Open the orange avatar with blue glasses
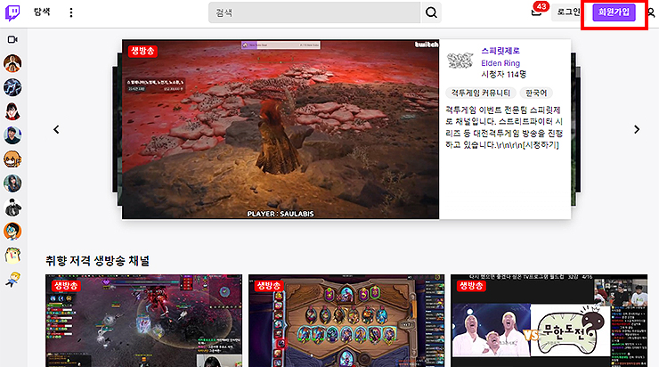The width and height of the screenshot is (659, 367). (12, 232)
